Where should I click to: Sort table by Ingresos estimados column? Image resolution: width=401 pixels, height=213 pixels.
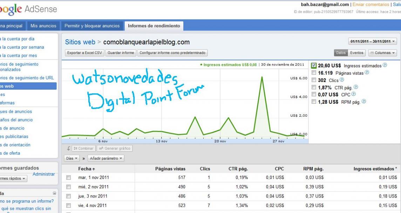coord(375,169)
